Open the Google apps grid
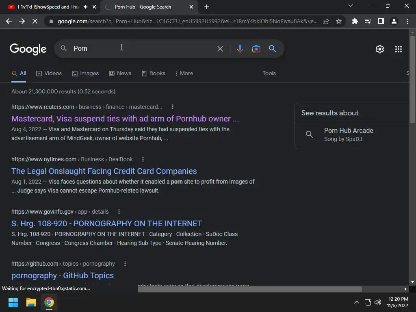Screen dimensions: 416x312 click(x=398, y=49)
